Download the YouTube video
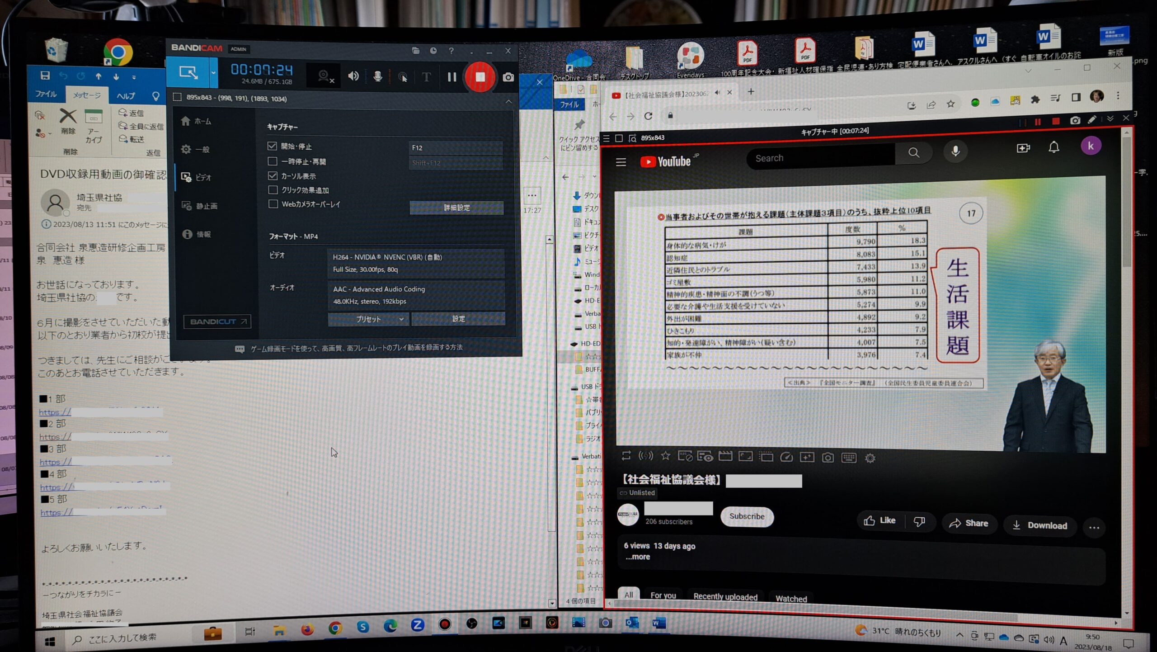 pos(1039,525)
